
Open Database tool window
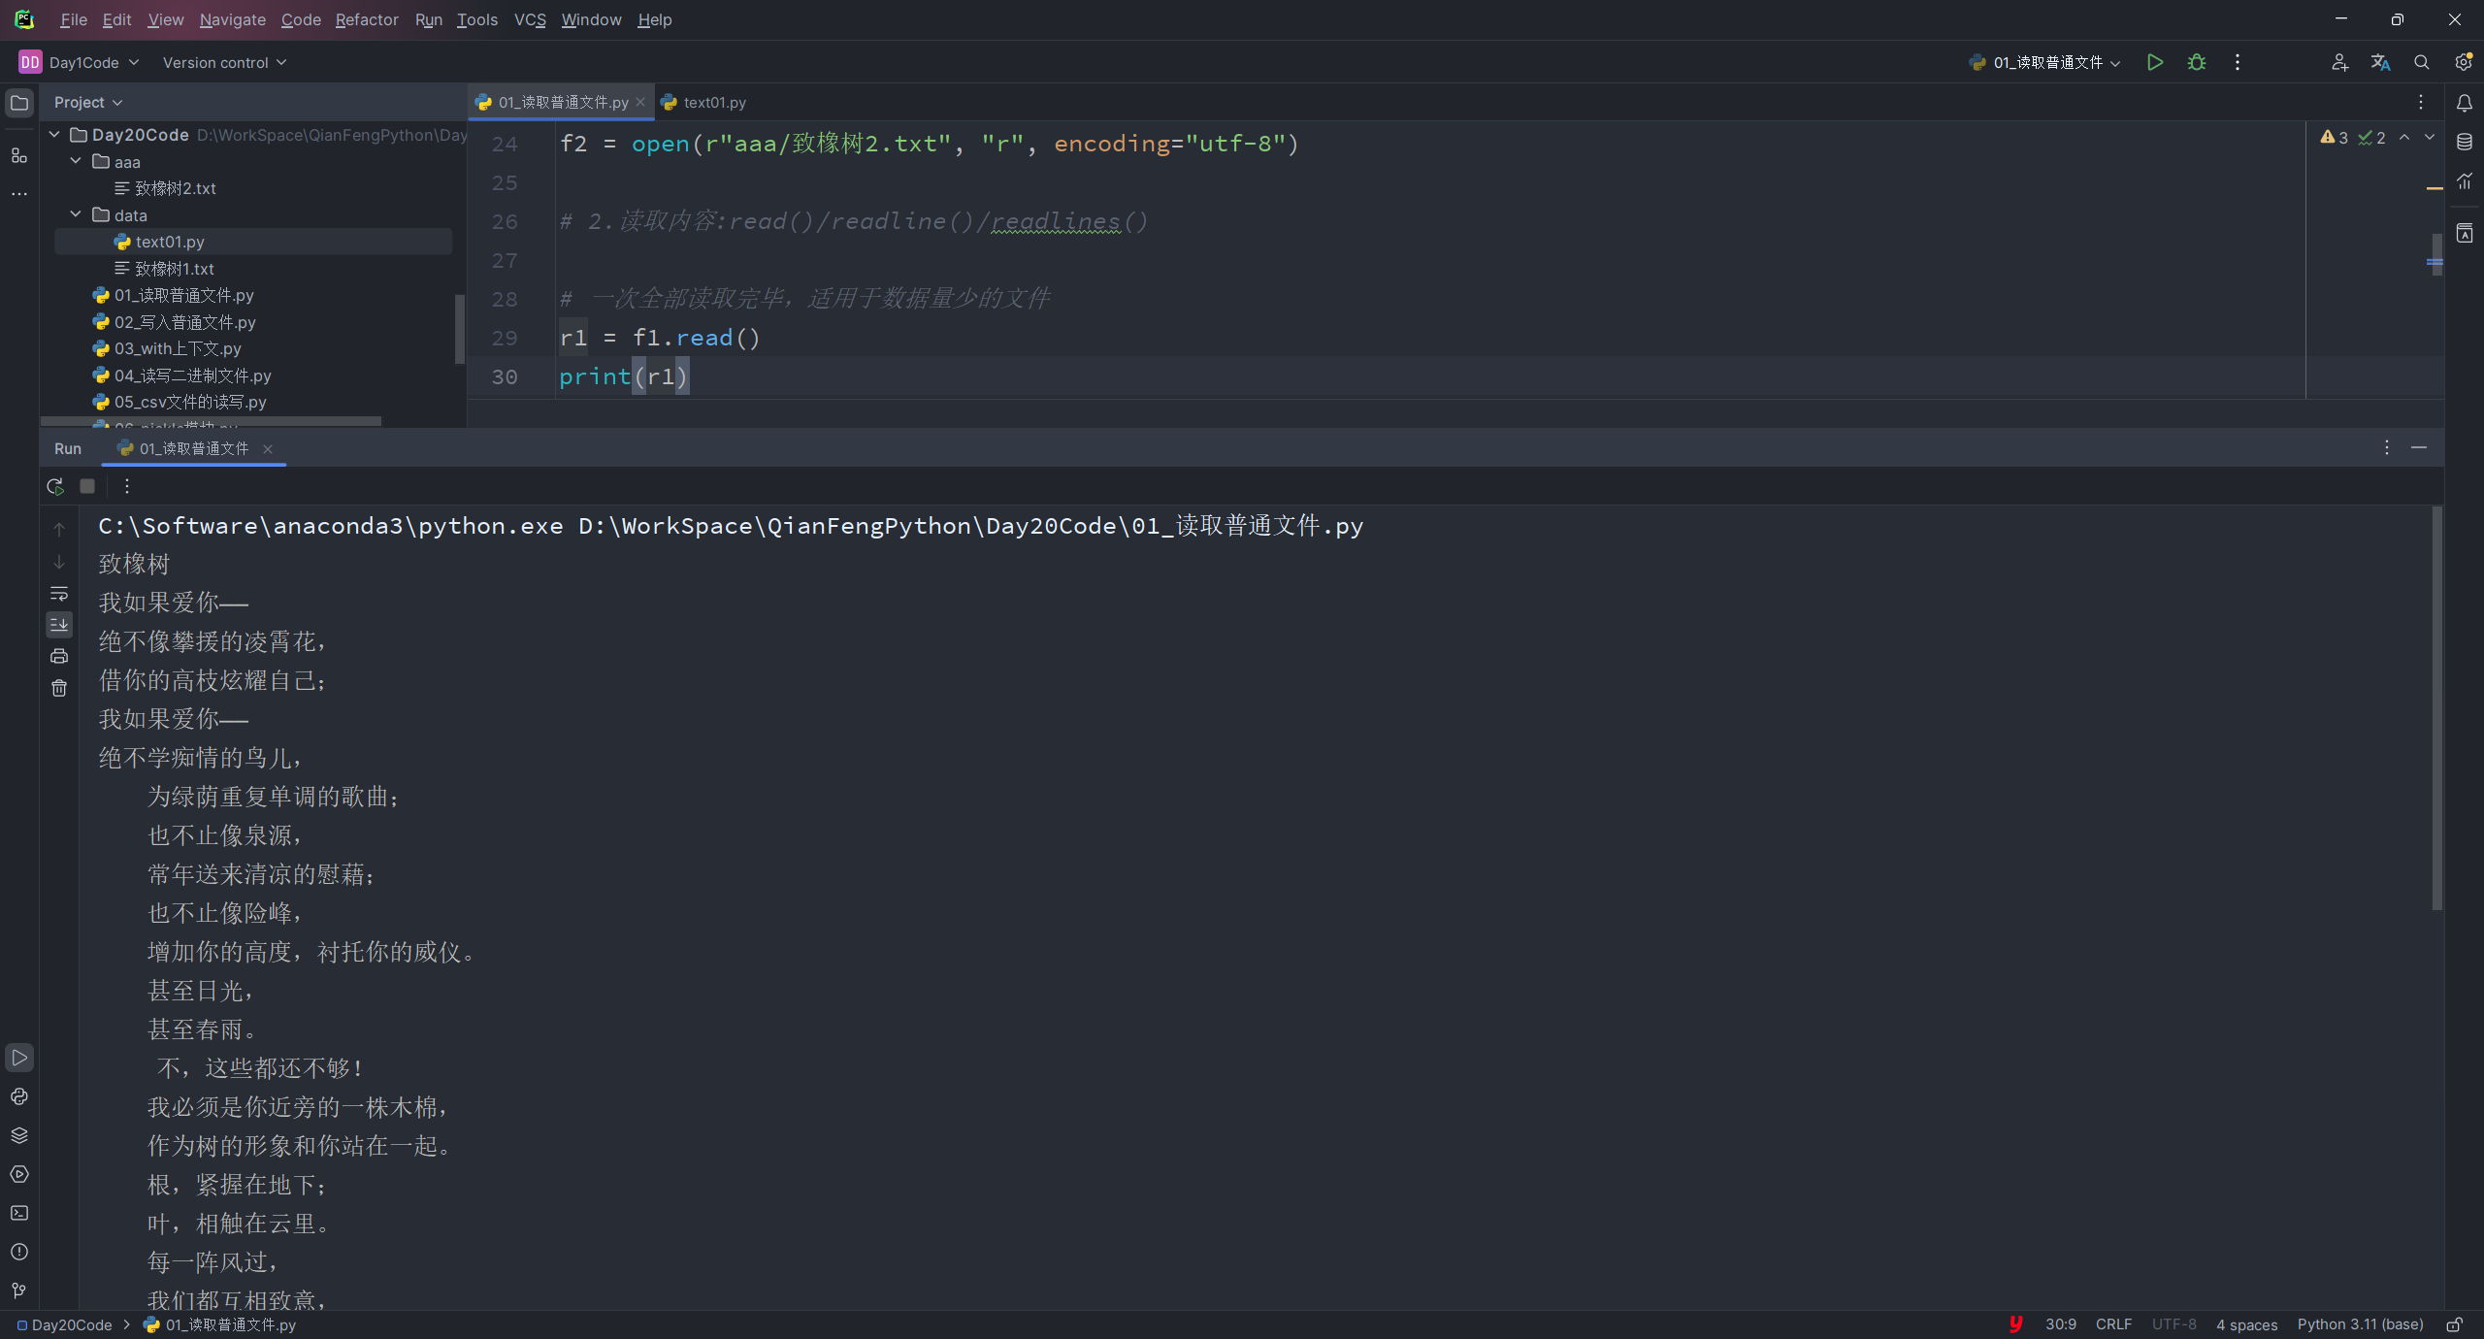point(2464,142)
